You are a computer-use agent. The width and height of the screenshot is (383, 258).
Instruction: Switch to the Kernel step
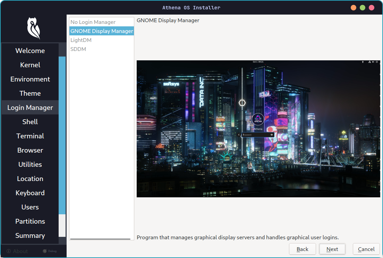(x=30, y=65)
